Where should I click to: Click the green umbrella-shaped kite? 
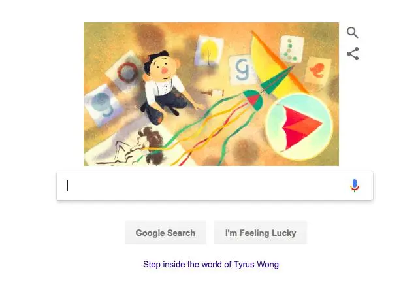(277, 80)
